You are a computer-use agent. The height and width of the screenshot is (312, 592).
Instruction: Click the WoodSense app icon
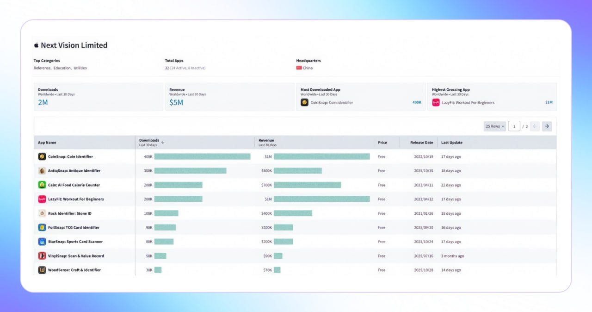point(42,270)
